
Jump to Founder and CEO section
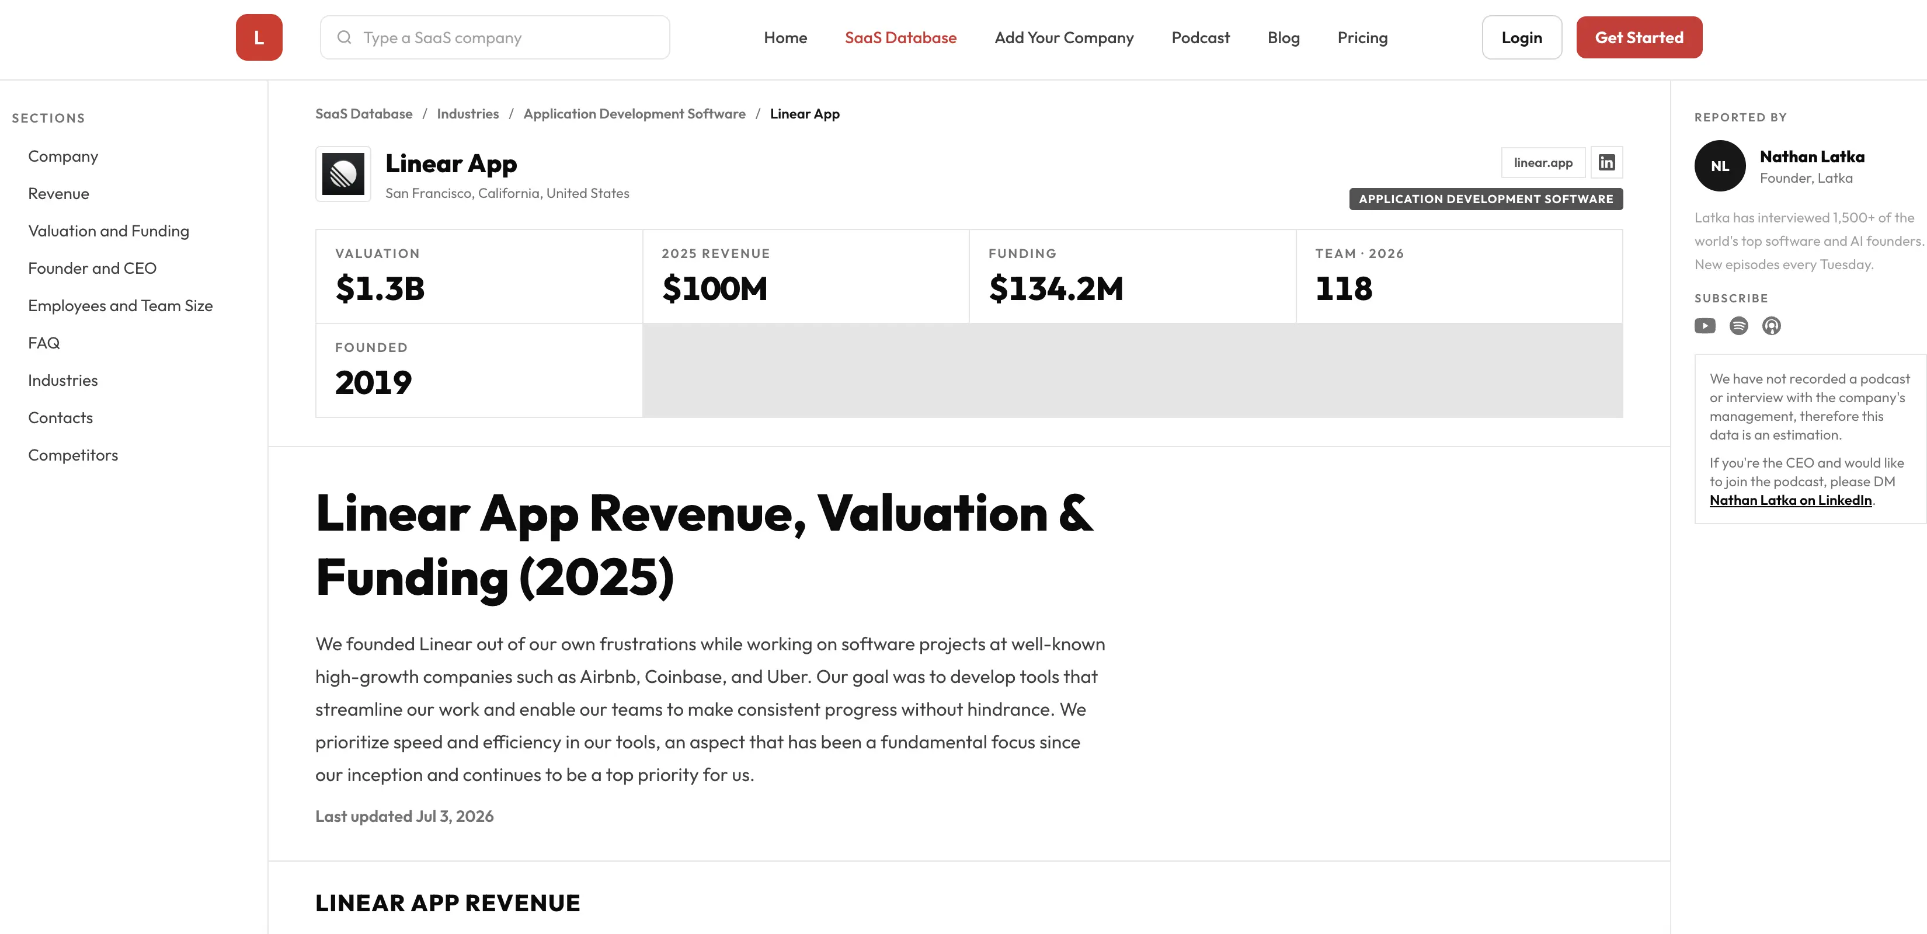tap(92, 269)
